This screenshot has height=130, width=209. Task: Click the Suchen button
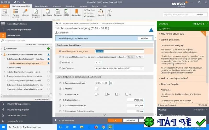(x=200, y=15)
